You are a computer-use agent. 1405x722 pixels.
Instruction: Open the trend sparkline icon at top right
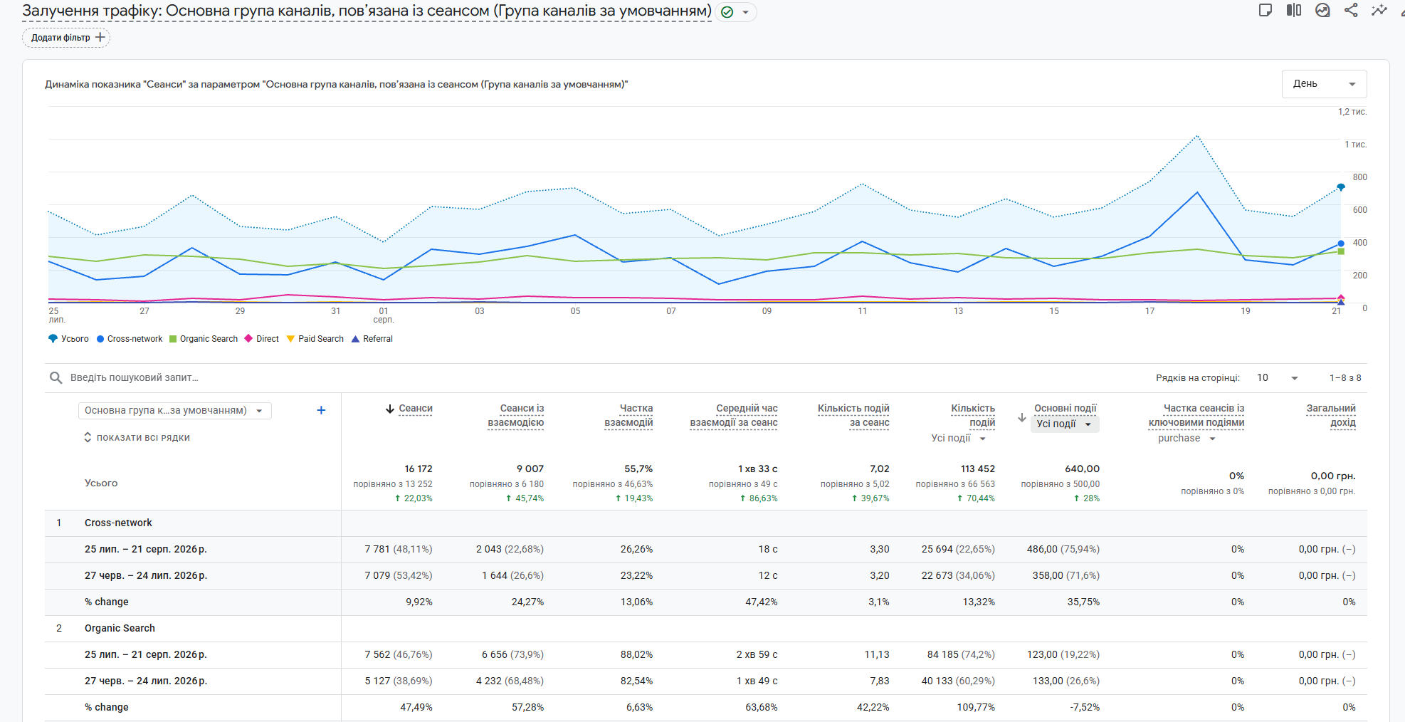tap(1379, 10)
